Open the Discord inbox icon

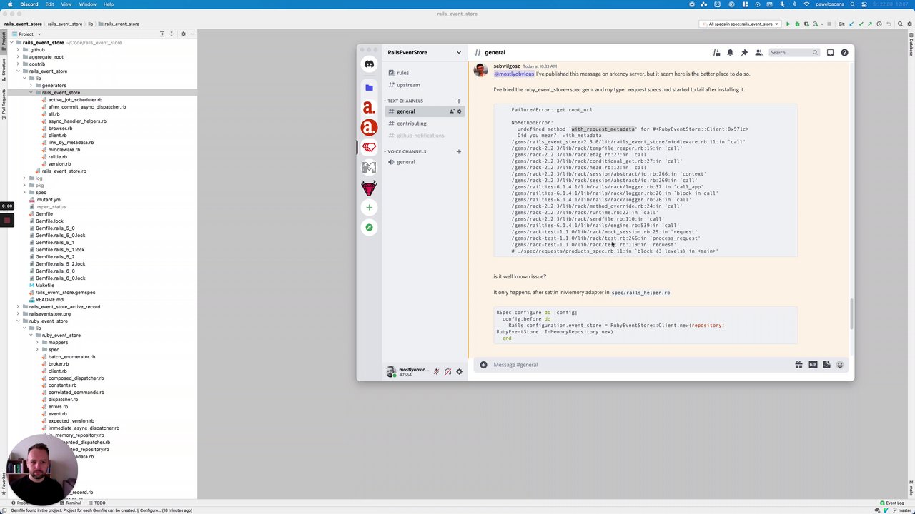[830, 52]
